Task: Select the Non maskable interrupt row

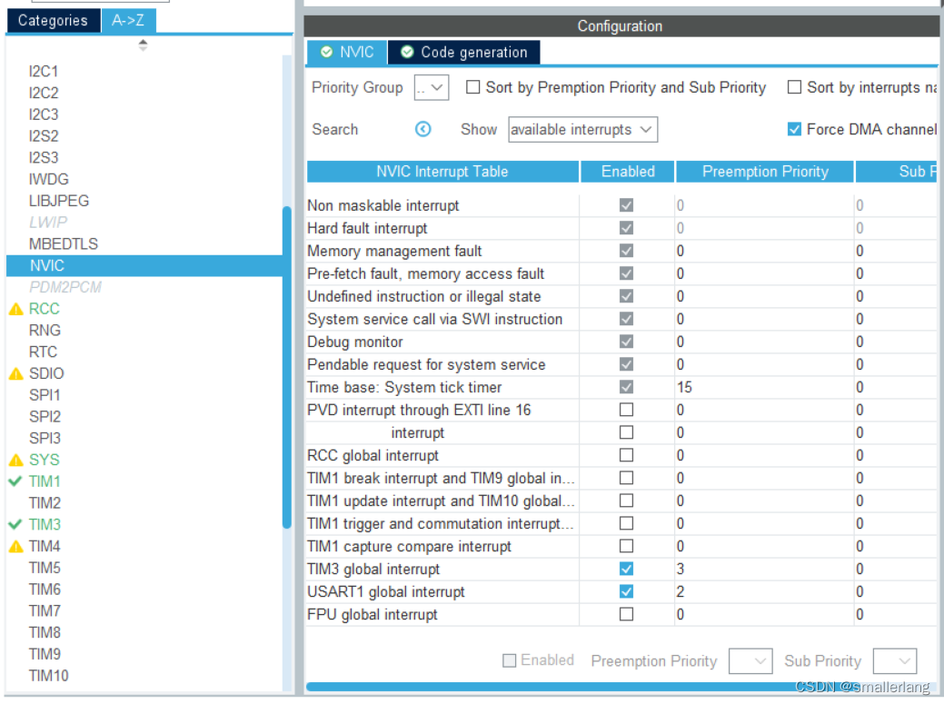Action: [x=621, y=206]
